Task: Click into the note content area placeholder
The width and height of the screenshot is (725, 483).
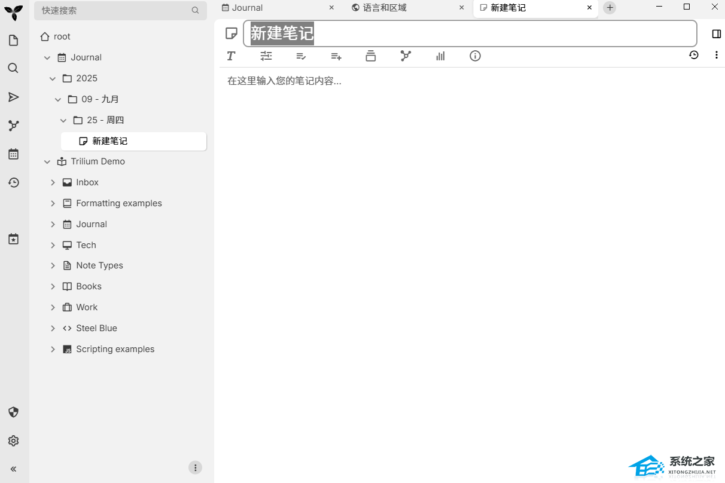Action: (284, 81)
